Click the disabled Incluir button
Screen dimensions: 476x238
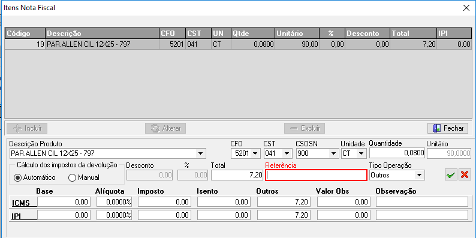tap(27, 128)
